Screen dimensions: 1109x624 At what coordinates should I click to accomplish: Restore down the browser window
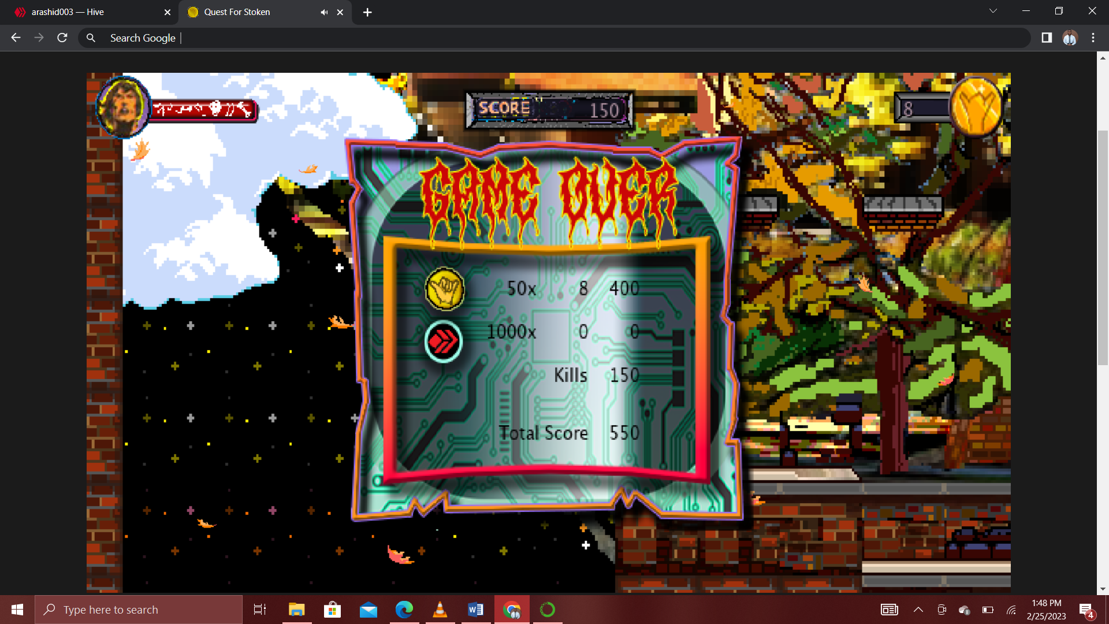coord(1059,11)
